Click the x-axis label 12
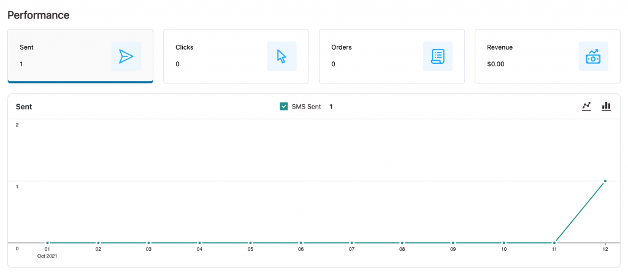Image resolution: width=628 pixels, height=276 pixels. [x=605, y=249]
